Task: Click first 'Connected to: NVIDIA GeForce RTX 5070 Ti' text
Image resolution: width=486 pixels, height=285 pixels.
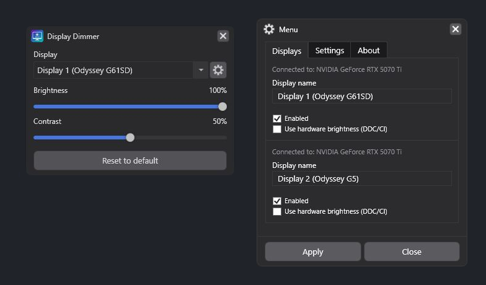Action: coord(337,69)
